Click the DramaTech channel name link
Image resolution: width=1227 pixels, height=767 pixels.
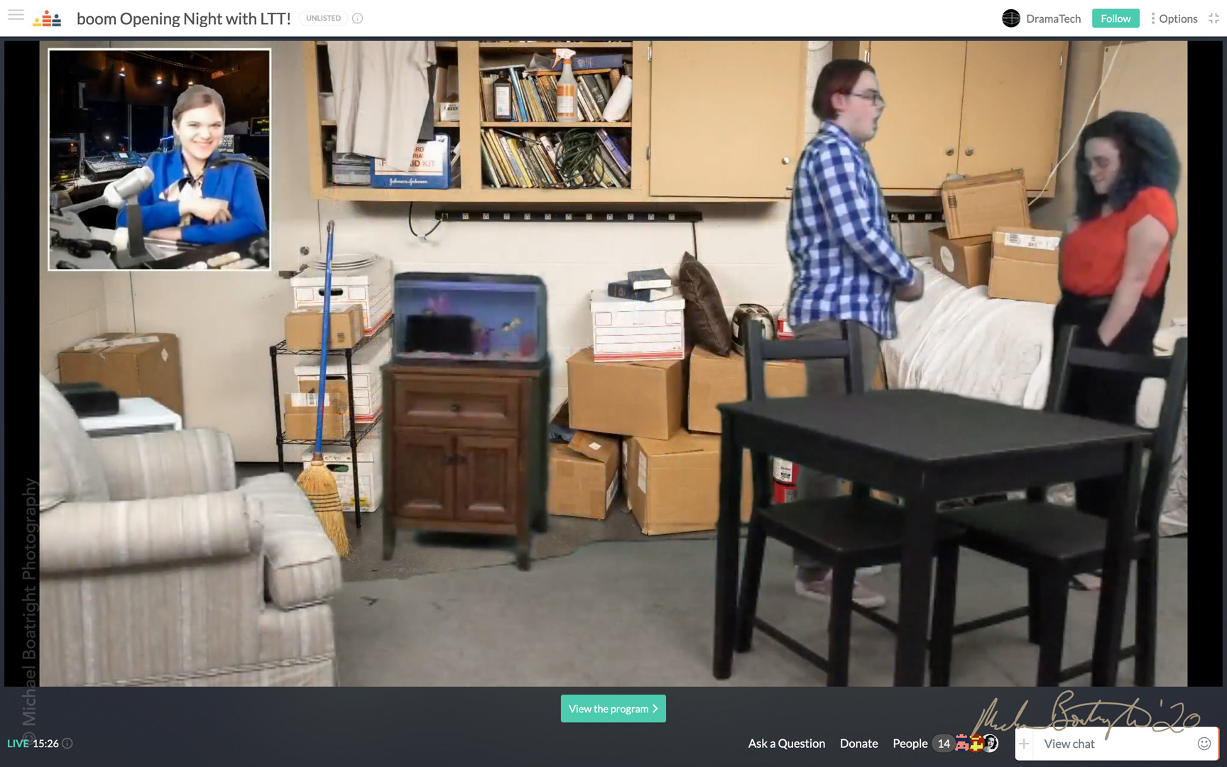1053,18
